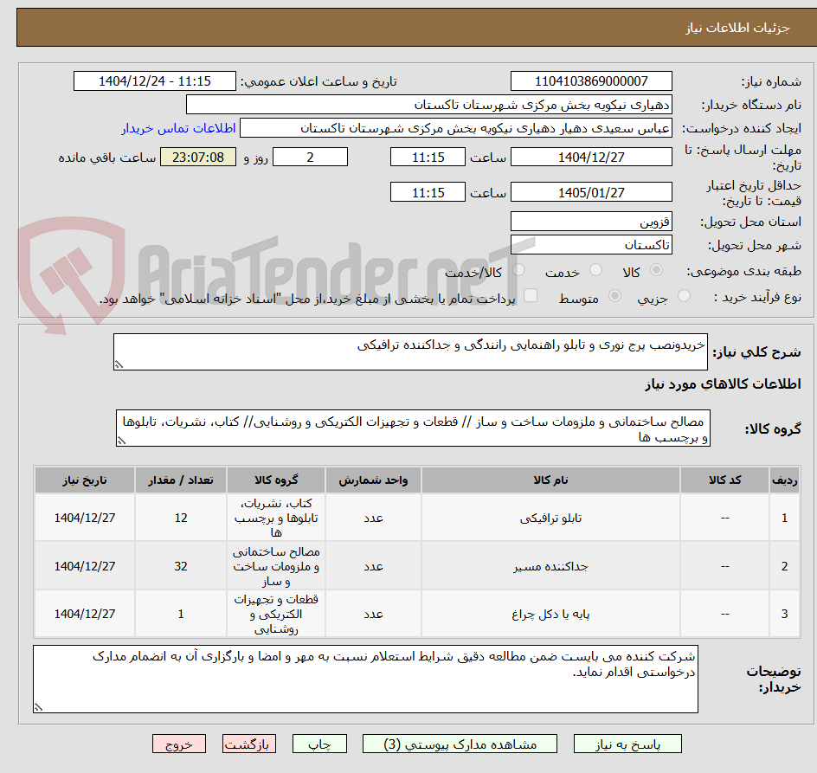
Task: Click the announcement date-time field 1404/12/24
Action: click(155, 81)
